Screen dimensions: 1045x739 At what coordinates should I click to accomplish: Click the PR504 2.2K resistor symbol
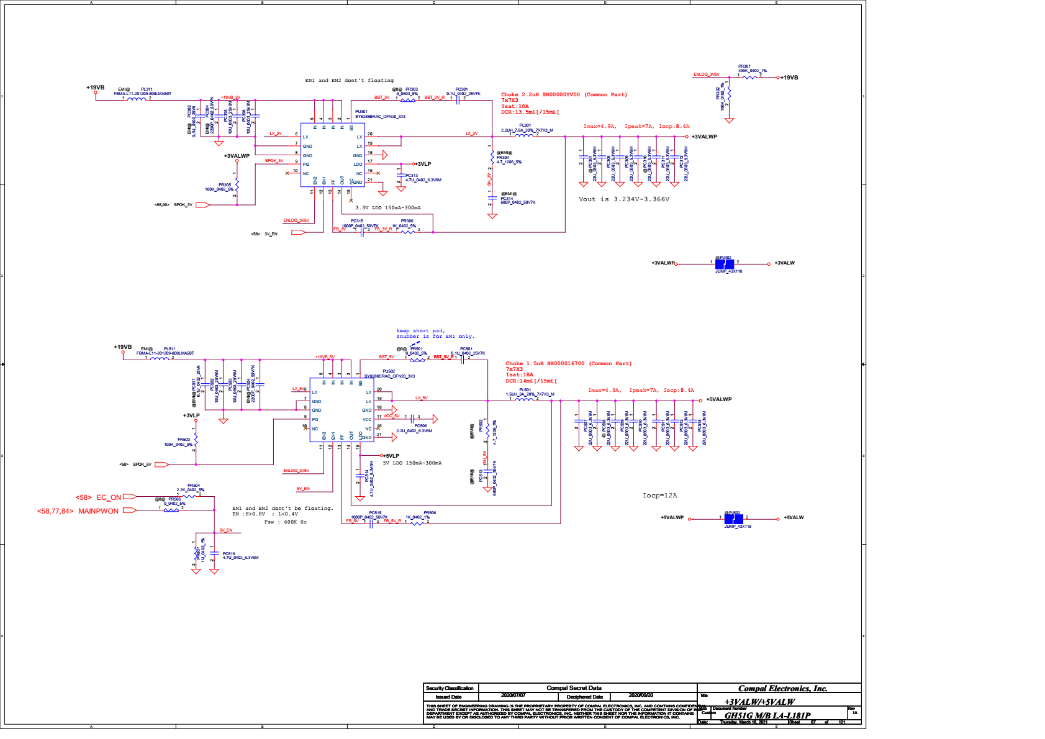[x=189, y=497]
